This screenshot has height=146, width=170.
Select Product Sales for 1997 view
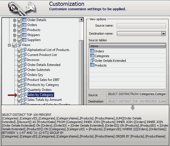(x=43, y=80)
